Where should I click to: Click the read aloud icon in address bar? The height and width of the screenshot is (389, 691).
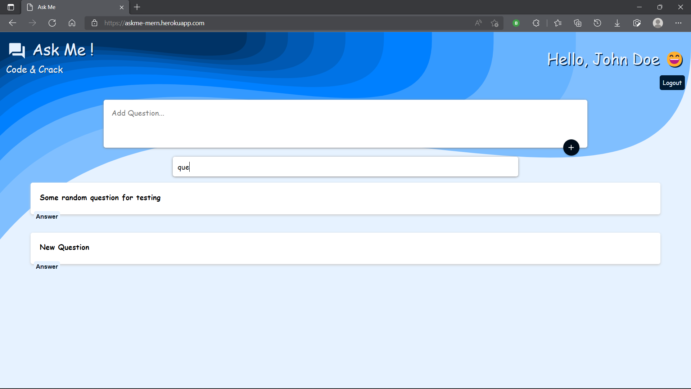tap(478, 23)
